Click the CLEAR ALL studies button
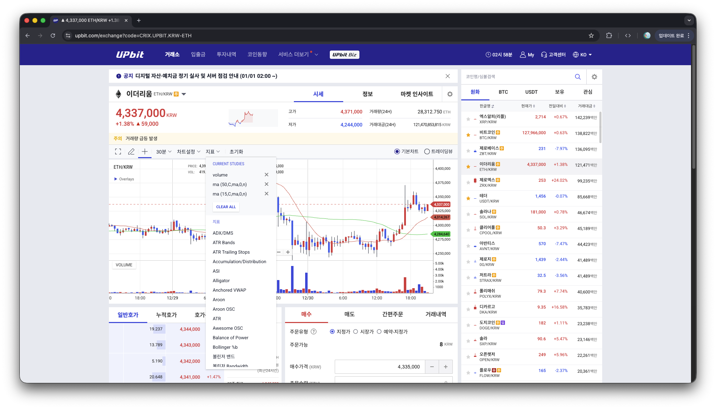 [226, 207]
